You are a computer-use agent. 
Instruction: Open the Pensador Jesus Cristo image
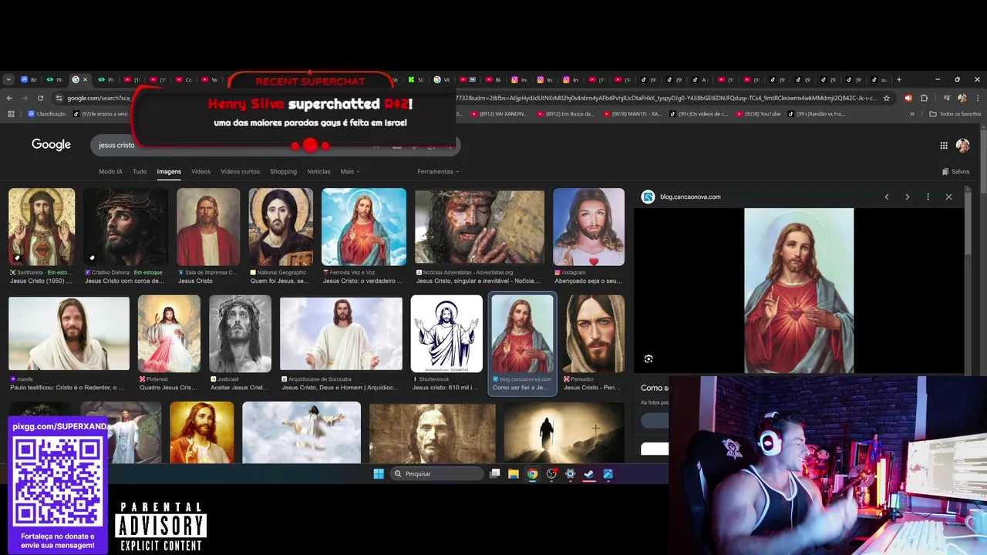(593, 333)
